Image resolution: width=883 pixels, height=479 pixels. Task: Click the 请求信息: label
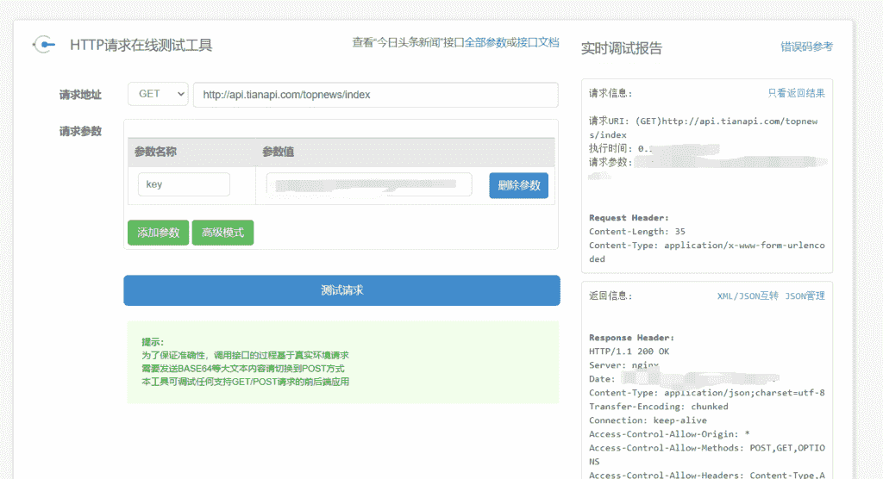tap(611, 93)
